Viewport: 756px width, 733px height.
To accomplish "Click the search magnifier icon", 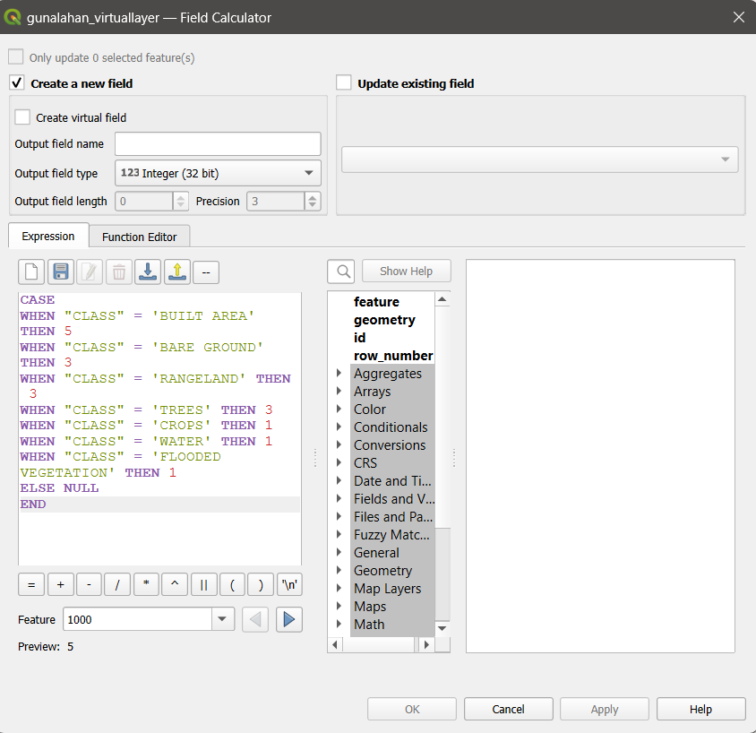I will point(341,272).
